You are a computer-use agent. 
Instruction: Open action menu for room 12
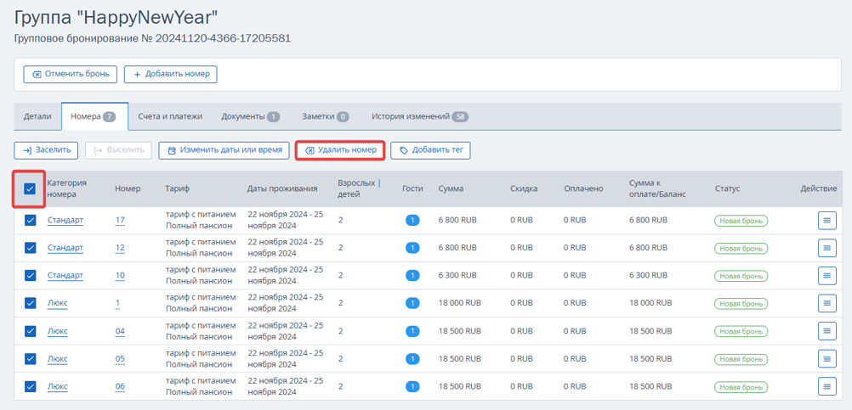tap(827, 248)
